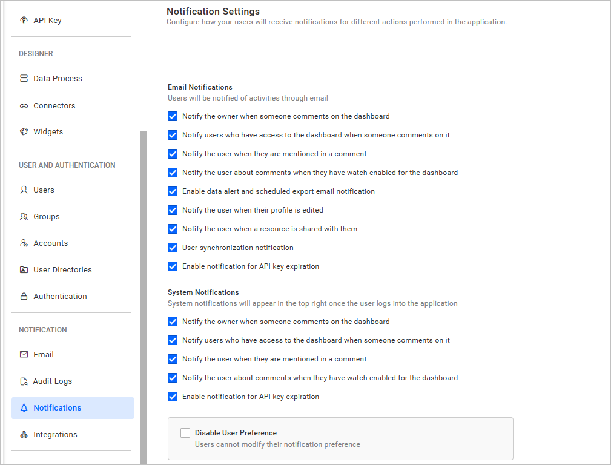
Task: Disable data alert and scheduled export email notification
Action: point(173,191)
